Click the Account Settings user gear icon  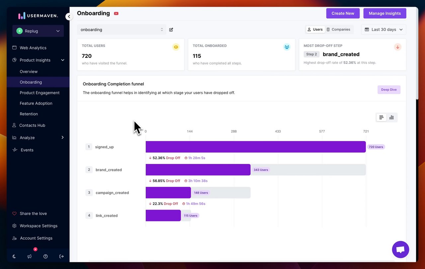tap(14, 238)
